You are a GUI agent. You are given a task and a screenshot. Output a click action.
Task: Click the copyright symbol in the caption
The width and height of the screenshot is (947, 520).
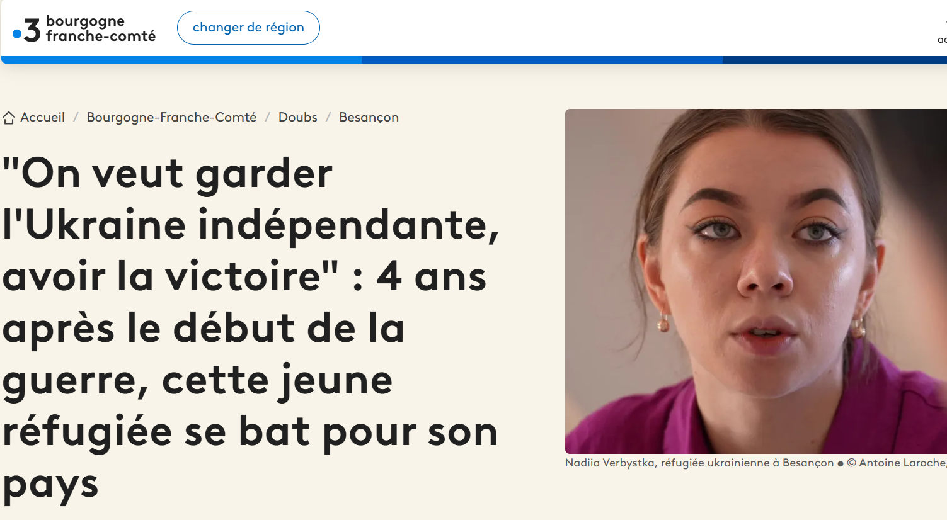coord(851,463)
